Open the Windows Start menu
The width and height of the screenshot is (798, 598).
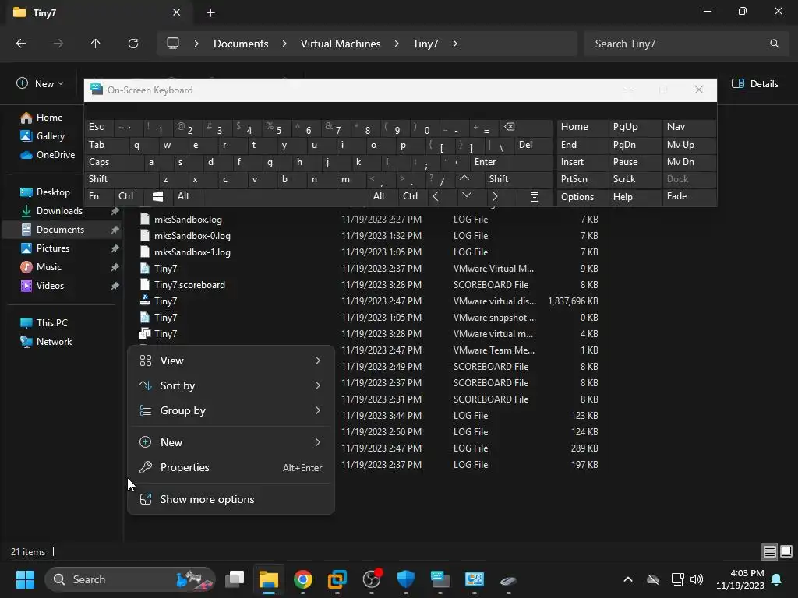[x=25, y=579]
